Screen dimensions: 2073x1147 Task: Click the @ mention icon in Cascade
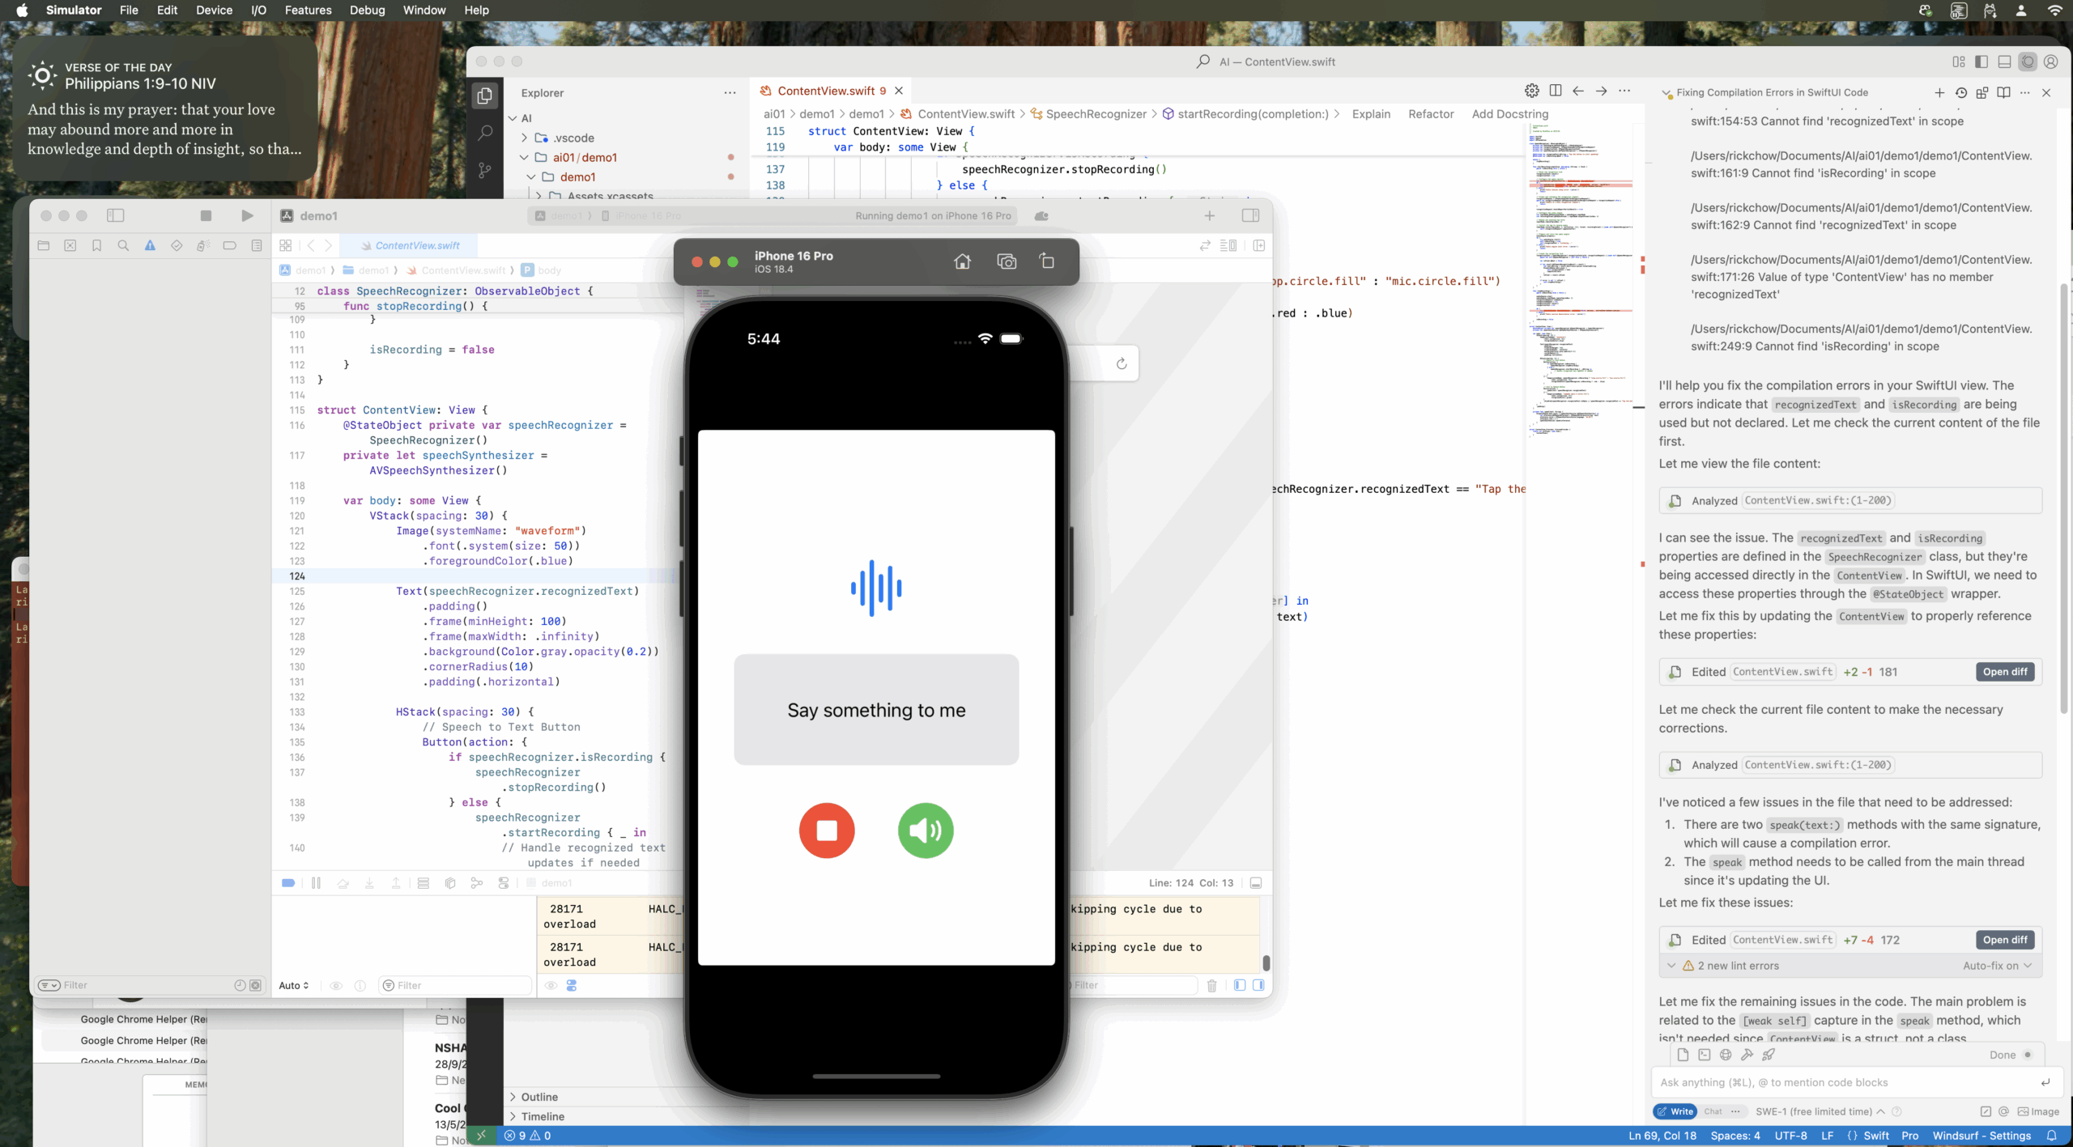(x=2003, y=1111)
